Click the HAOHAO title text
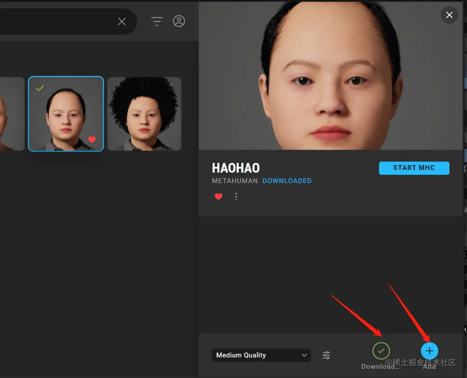This screenshot has width=467, height=378. [236, 168]
